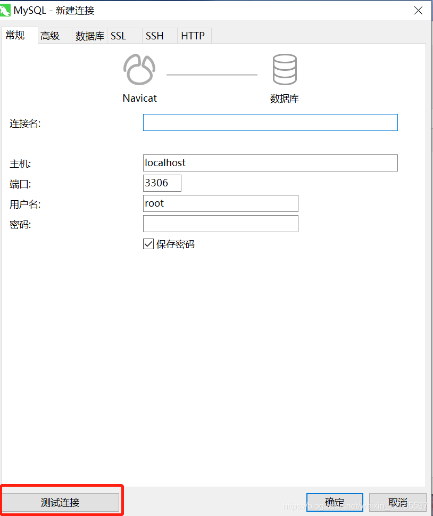This screenshot has width=433, height=516.
Task: Open the 高级 tab
Action: click(55, 36)
